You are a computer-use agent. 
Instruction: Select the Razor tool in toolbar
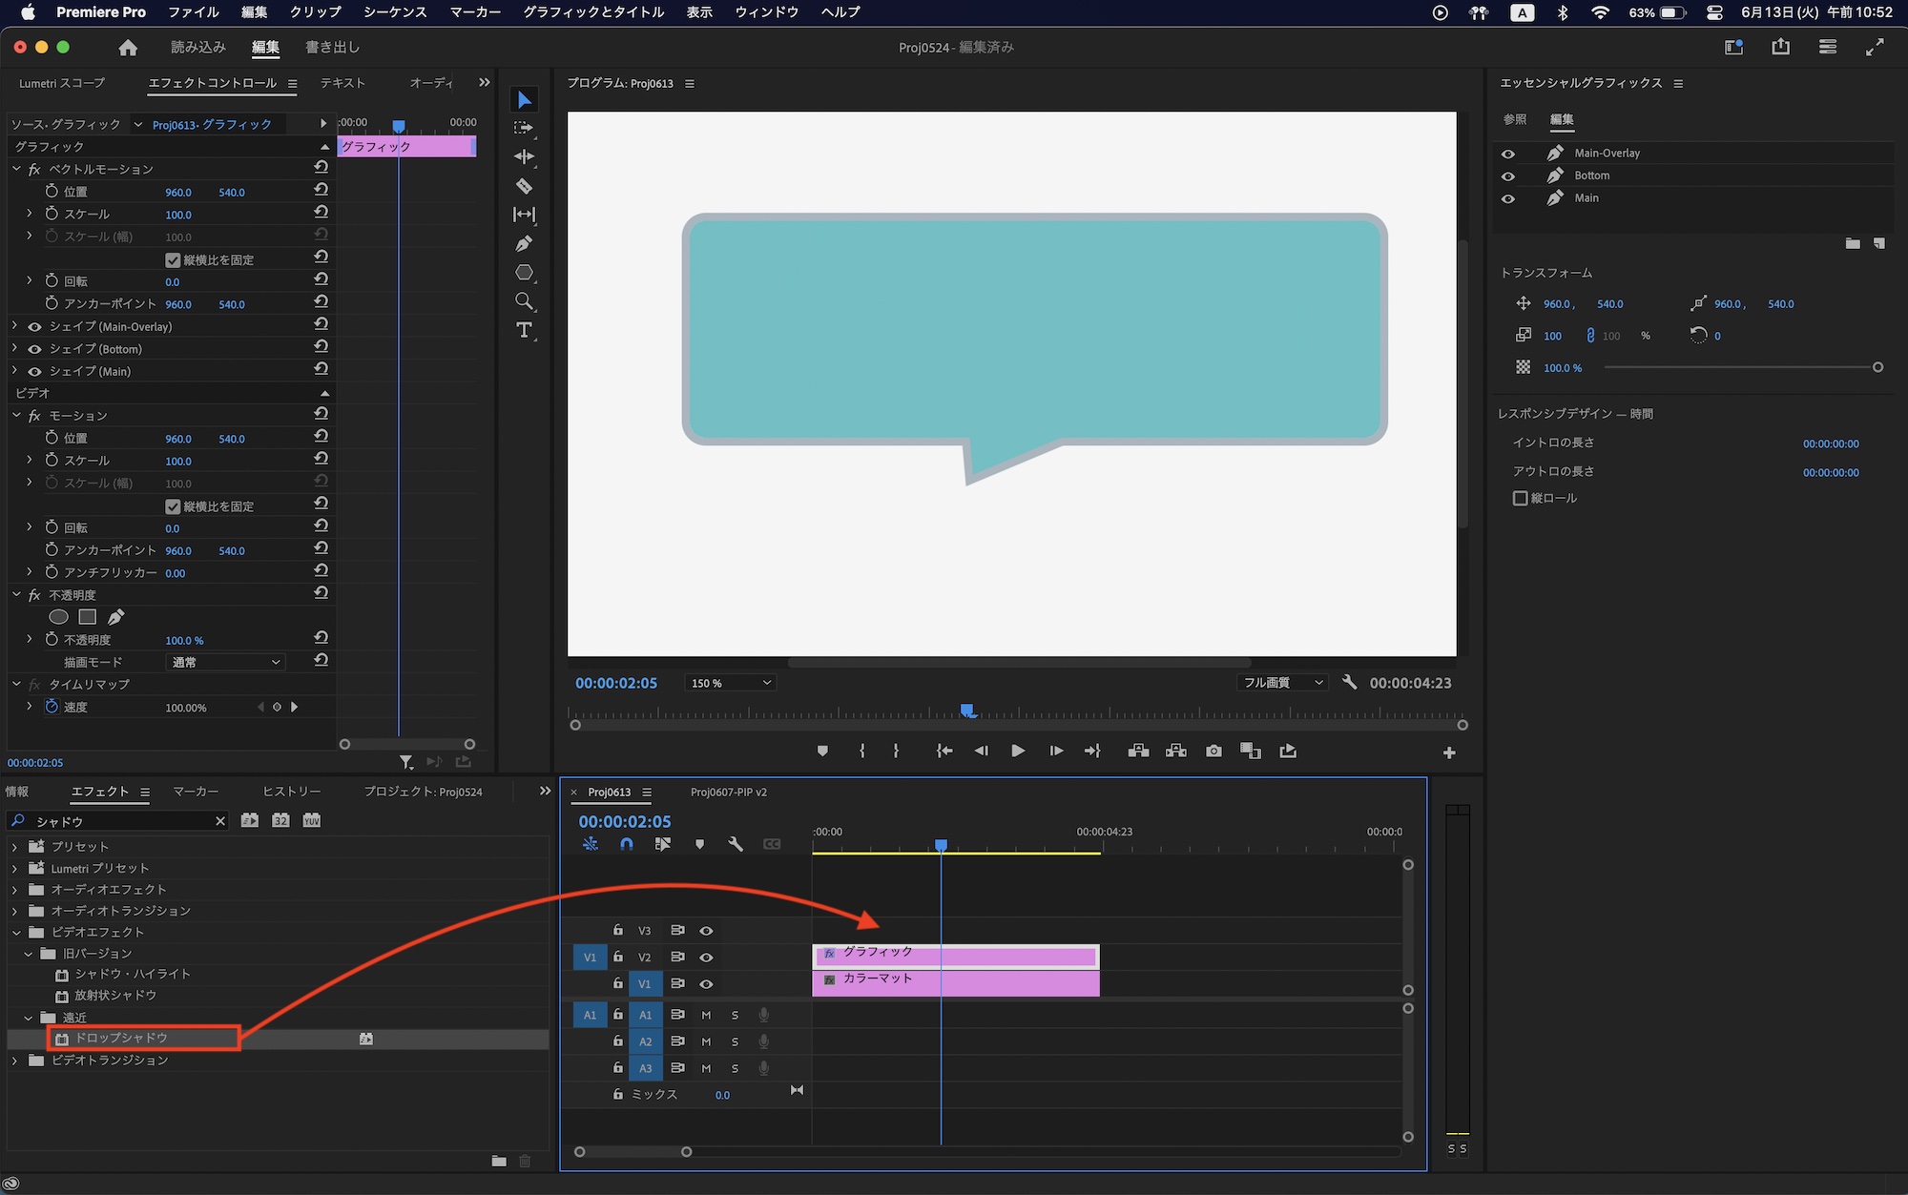coord(524,186)
